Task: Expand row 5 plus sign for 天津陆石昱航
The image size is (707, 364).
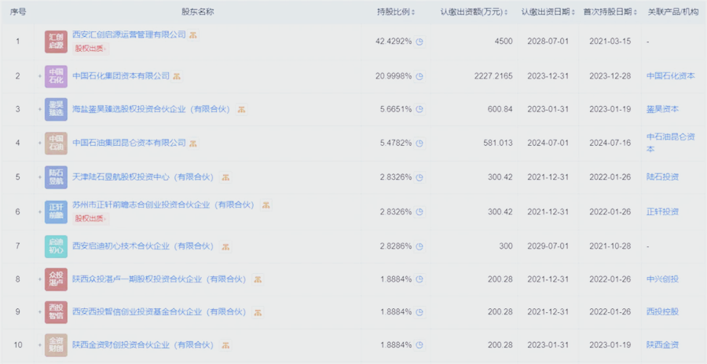Action: point(40,177)
